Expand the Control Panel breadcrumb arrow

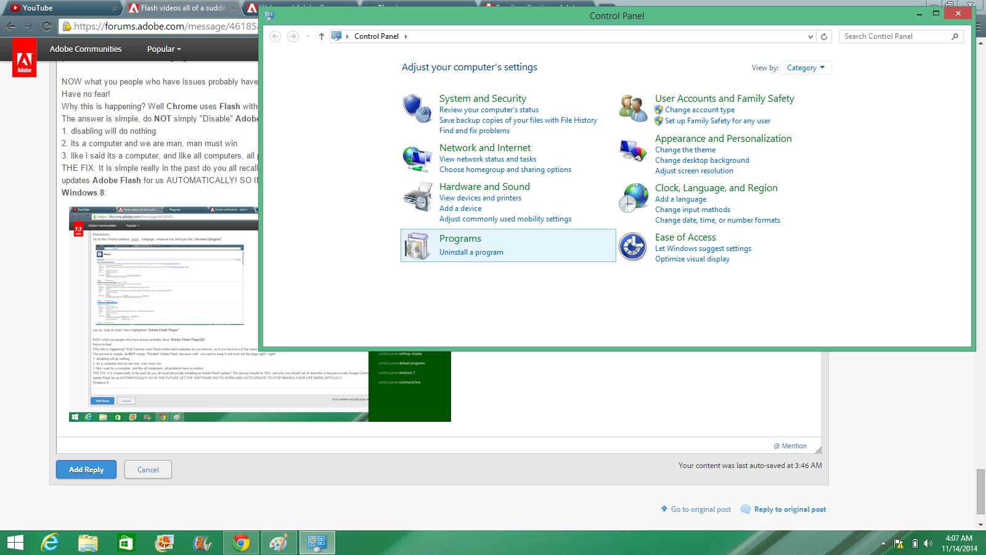405,36
